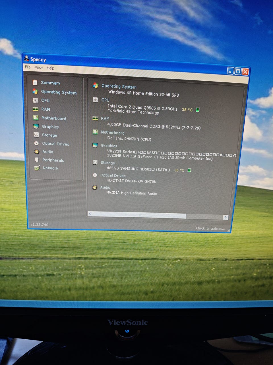
Task: Click the green CPU temperature status icon
Action: [x=198, y=110]
